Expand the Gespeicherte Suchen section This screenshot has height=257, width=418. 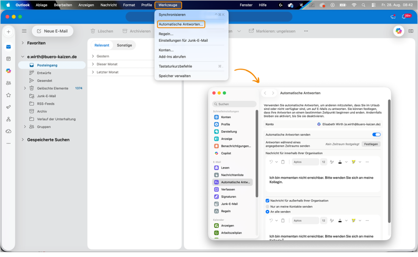[x=23, y=139]
